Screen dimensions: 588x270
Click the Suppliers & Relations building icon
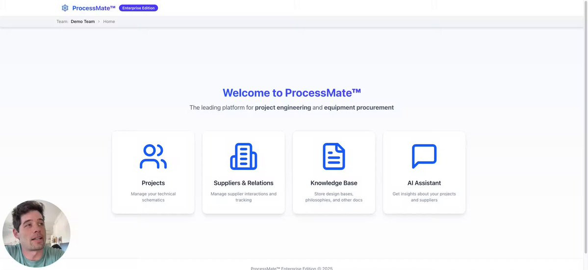point(243,156)
